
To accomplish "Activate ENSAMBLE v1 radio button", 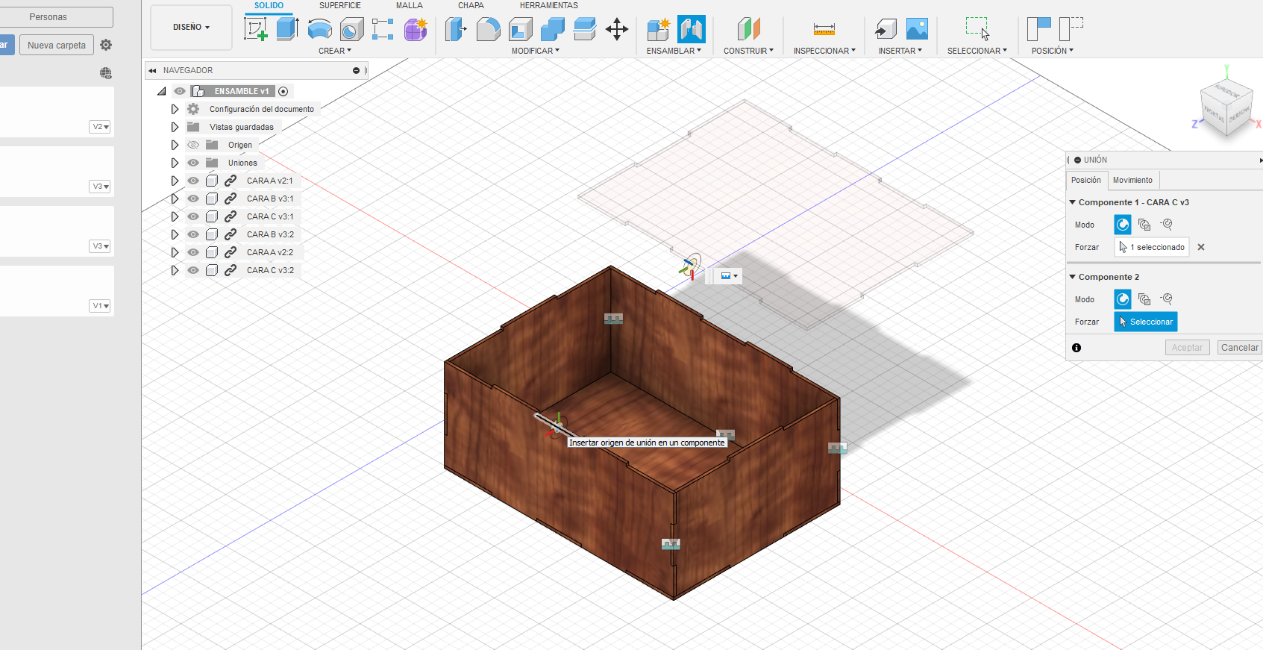I will (283, 91).
